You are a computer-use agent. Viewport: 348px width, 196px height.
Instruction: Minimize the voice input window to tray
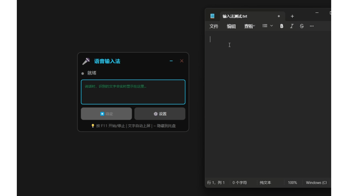171,61
